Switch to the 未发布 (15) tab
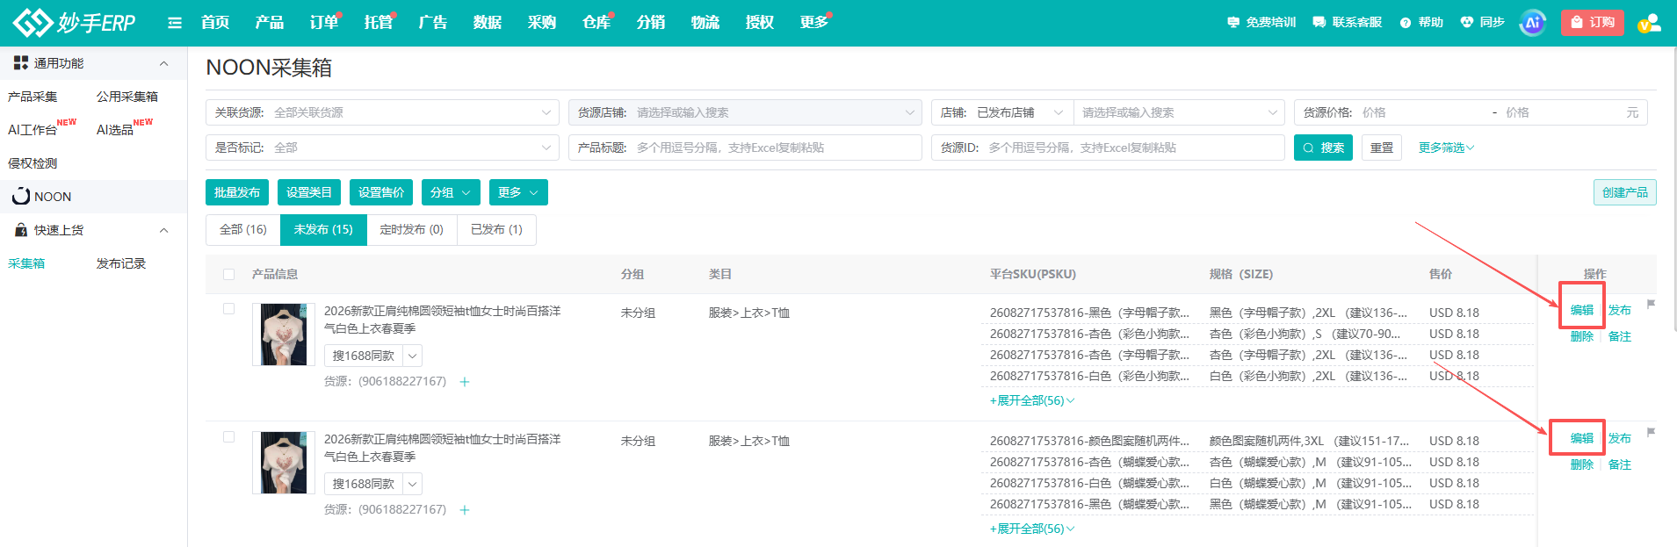The width and height of the screenshot is (1677, 547). click(x=323, y=229)
